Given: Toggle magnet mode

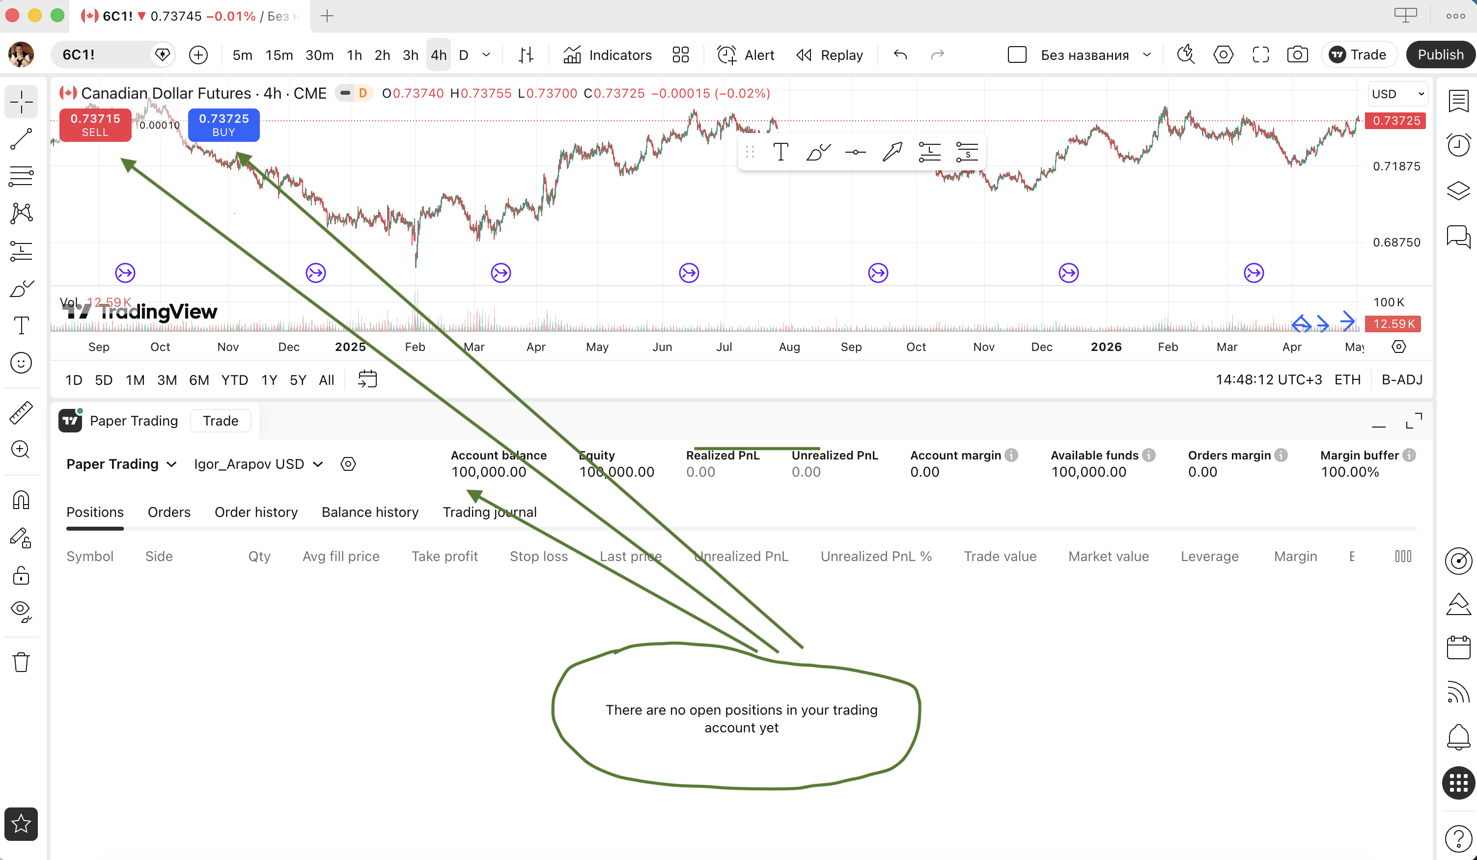Looking at the screenshot, I should click(21, 500).
